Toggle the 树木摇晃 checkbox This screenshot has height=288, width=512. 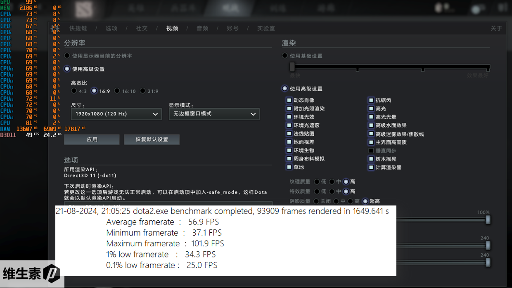371,159
